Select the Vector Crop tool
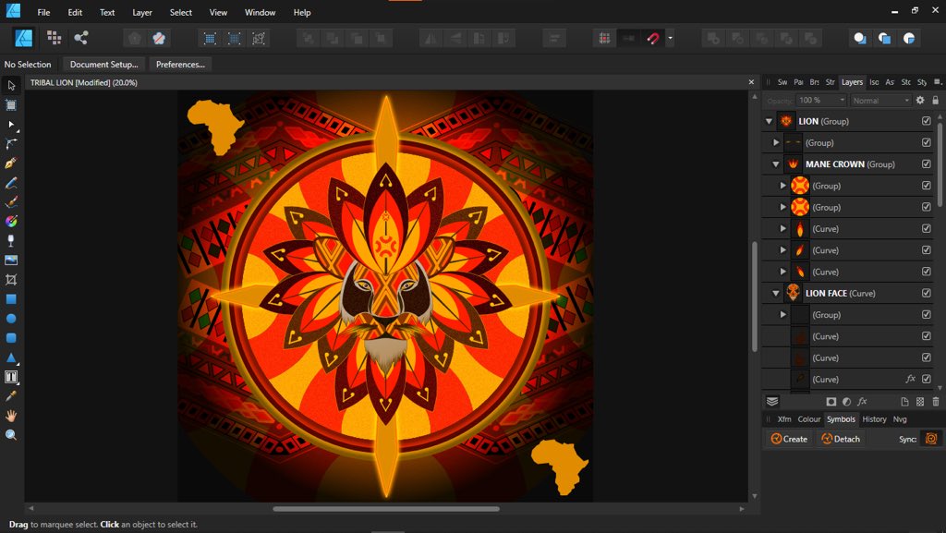 (x=11, y=279)
